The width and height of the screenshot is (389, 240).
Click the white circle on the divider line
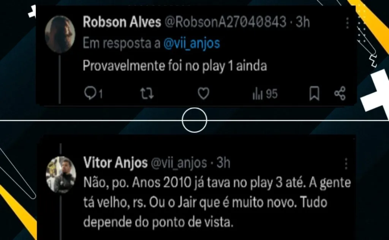(194, 120)
